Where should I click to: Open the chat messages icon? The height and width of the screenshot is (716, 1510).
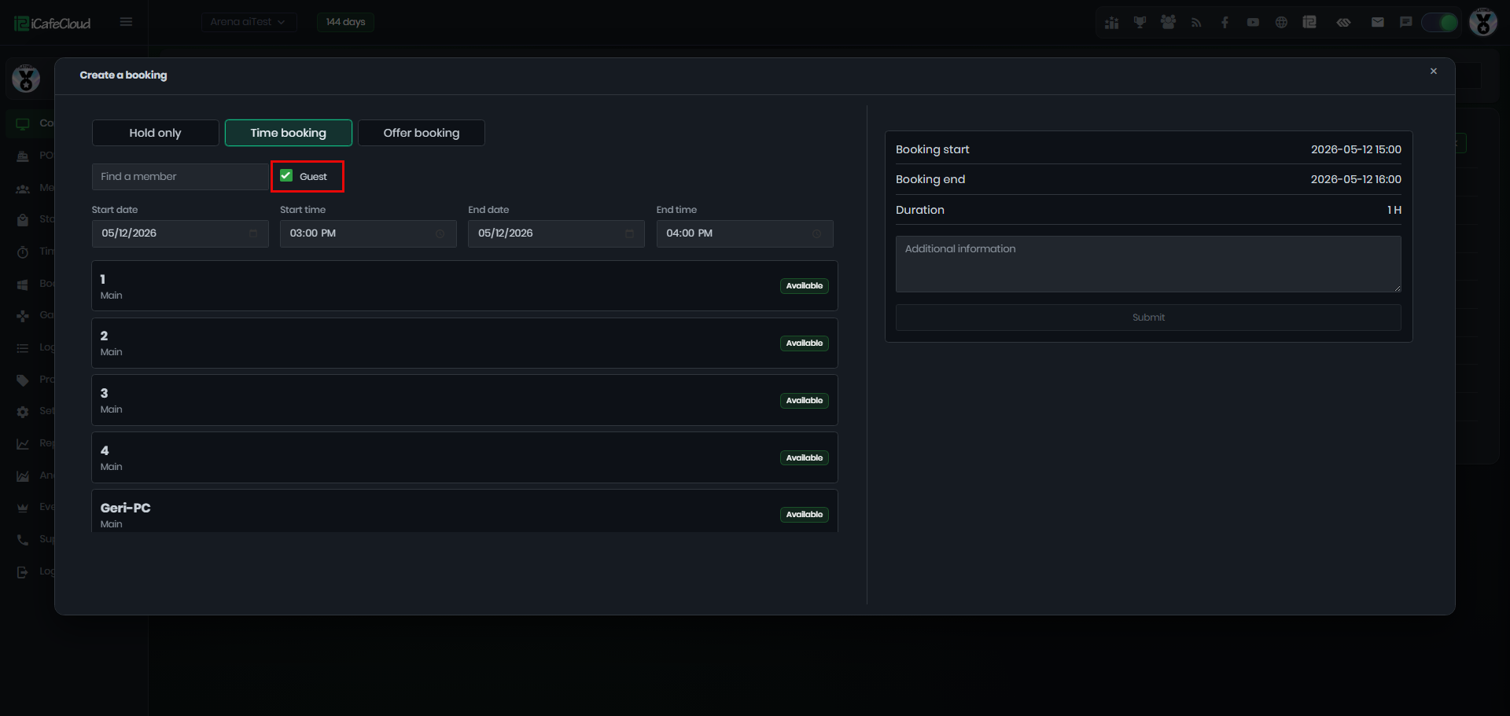(x=1406, y=22)
